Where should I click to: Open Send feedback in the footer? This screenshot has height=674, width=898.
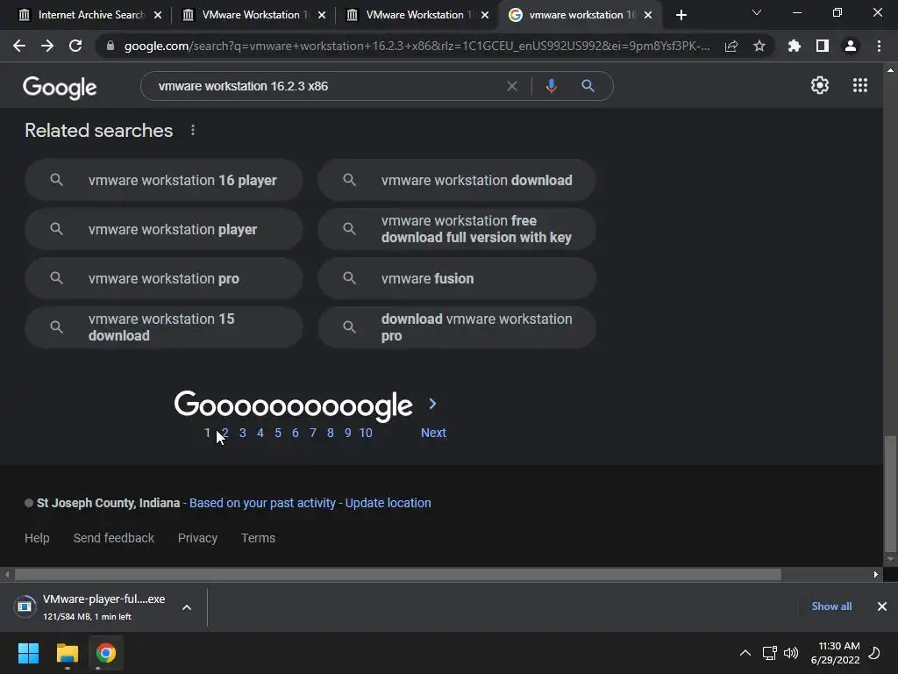[x=113, y=538]
